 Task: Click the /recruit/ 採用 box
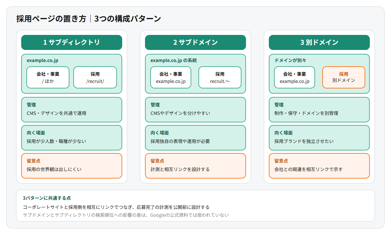[95, 77]
